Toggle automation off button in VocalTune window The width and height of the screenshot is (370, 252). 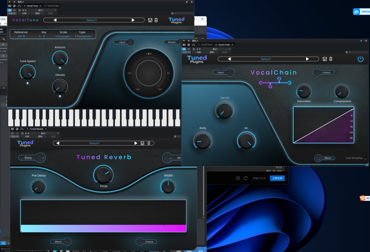coord(12,13)
